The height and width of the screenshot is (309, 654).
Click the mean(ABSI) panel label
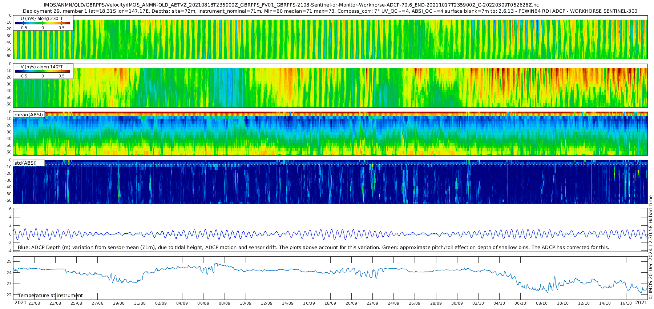29,115
